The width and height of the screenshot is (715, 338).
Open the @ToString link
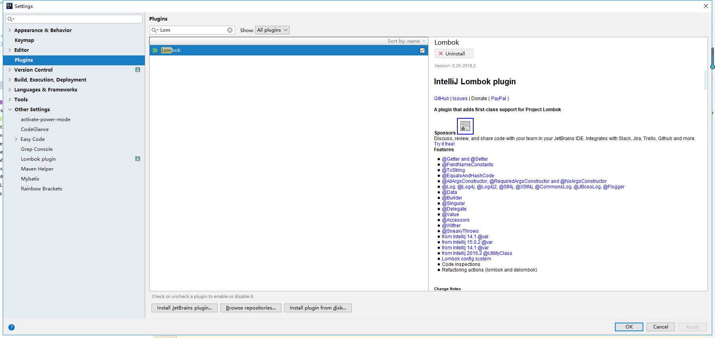click(453, 170)
